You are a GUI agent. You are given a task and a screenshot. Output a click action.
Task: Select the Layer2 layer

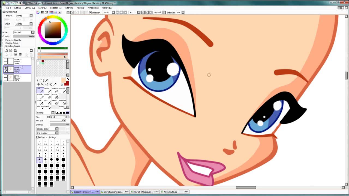[17, 62]
